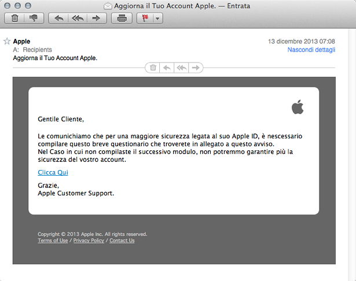Click the Recipients address in the A: field
Viewport: 356px width, 281px height.
click(x=37, y=50)
